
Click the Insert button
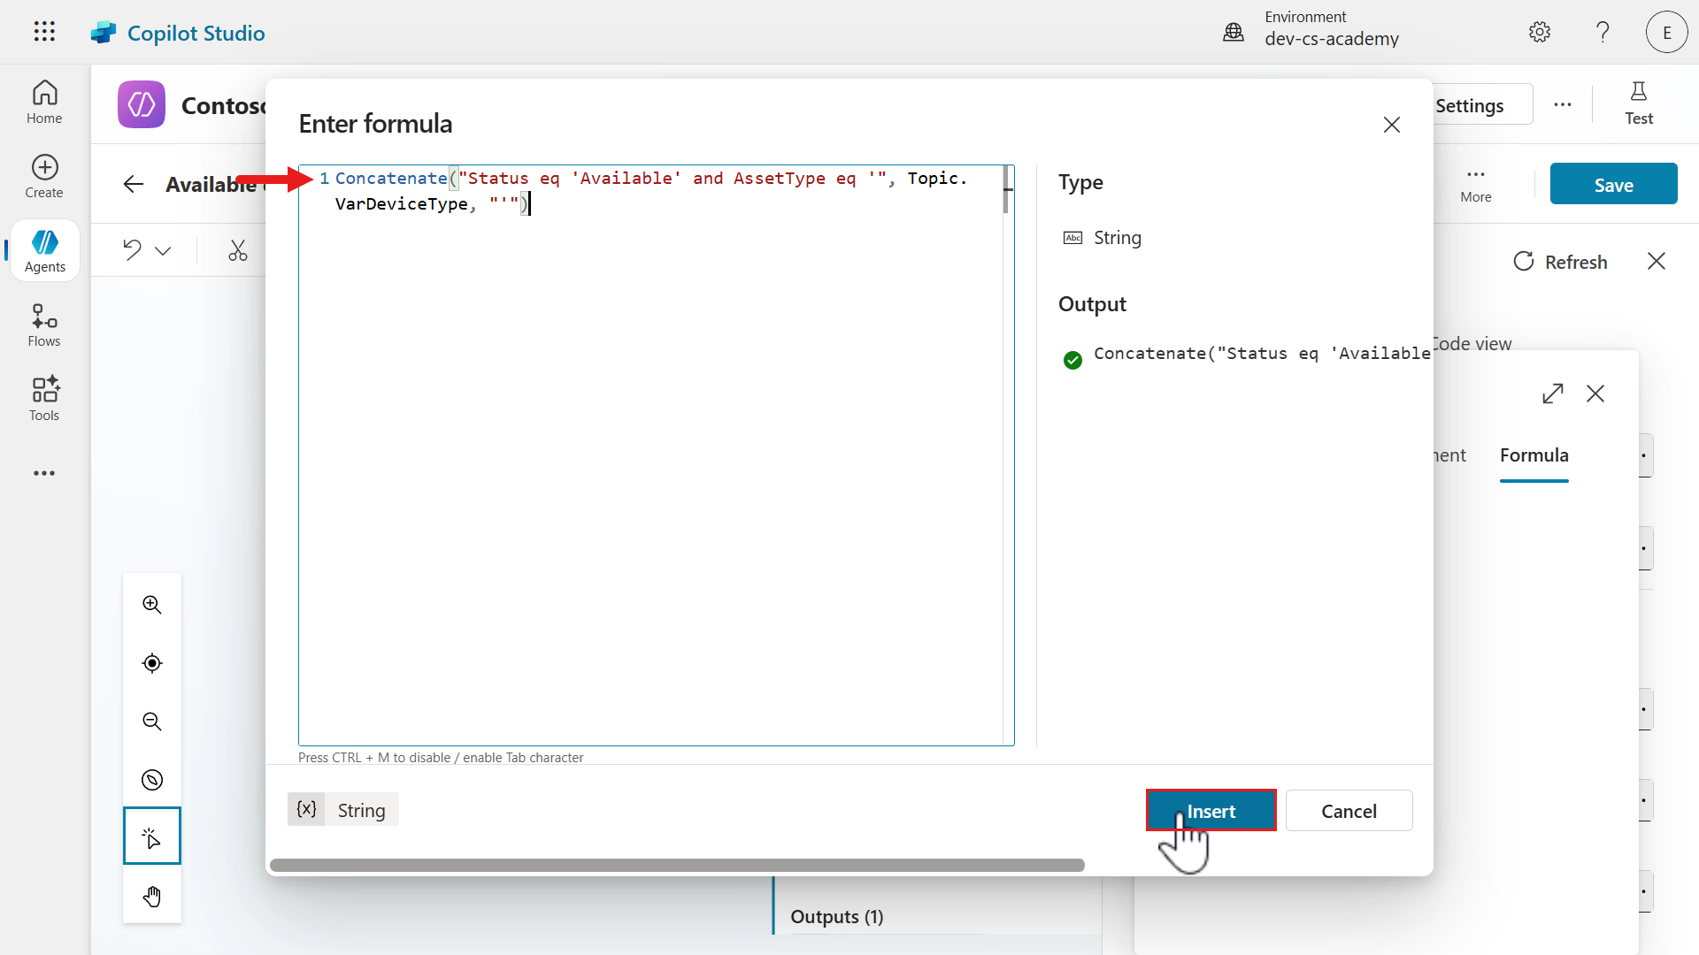1211,811
